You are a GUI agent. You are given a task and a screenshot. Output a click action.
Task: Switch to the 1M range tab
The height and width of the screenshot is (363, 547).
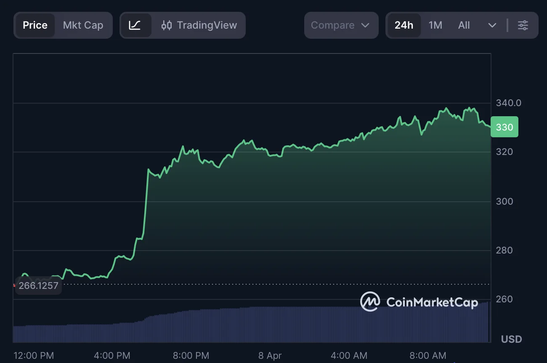pos(435,25)
